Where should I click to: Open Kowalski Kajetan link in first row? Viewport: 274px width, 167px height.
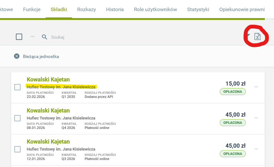click(x=48, y=80)
